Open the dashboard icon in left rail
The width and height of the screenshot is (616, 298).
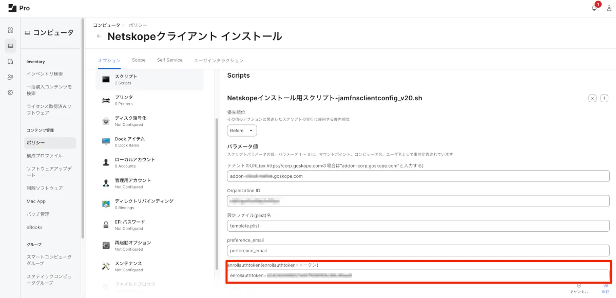pyautogui.click(x=10, y=30)
